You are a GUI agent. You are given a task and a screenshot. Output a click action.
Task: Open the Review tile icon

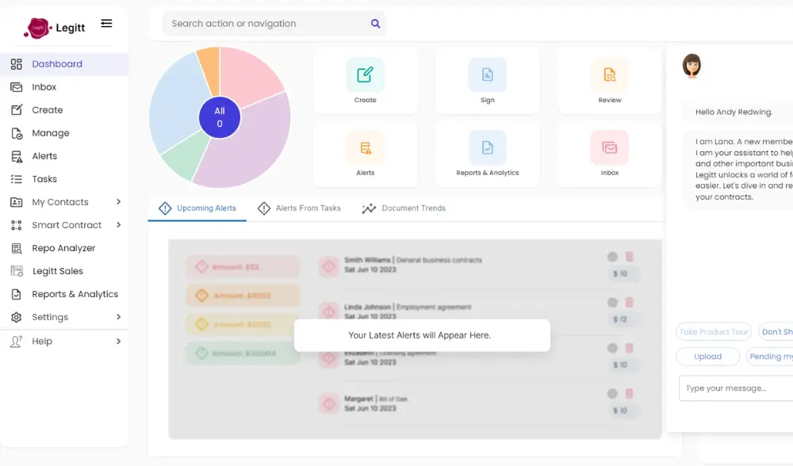609,75
